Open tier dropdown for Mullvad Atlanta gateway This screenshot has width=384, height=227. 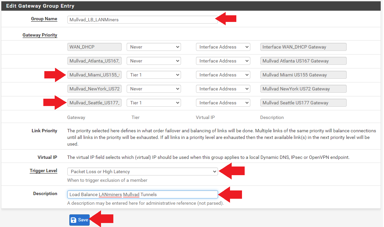pos(154,61)
